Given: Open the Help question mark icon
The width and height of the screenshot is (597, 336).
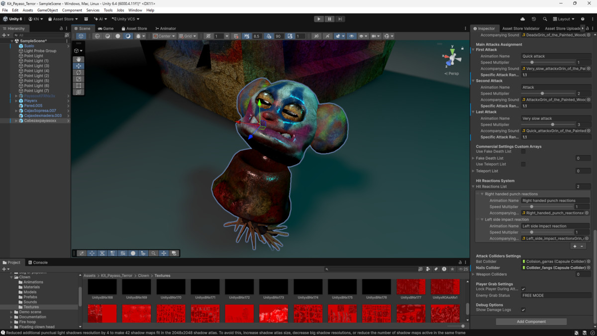Looking at the screenshot, I should pyautogui.click(x=583, y=19).
